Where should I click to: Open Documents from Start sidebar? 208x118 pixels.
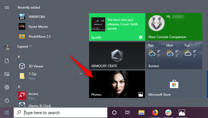point(7,61)
